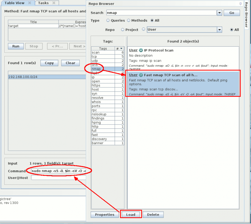Switch to the Tasks tab
The width and height of the screenshot is (251, 224).
[x=43, y=3]
